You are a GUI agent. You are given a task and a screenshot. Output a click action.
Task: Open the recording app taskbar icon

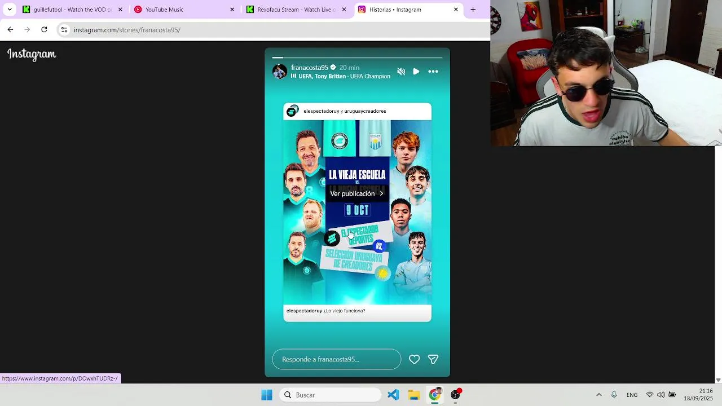456,394
